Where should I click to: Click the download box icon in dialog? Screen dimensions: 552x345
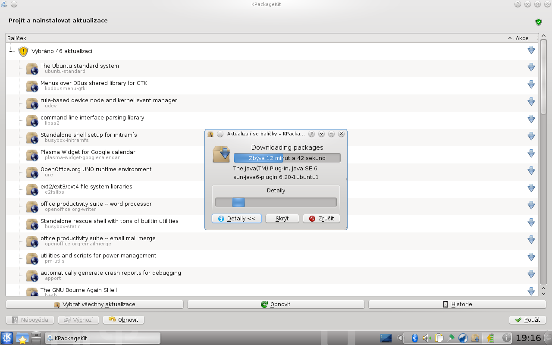click(x=221, y=154)
